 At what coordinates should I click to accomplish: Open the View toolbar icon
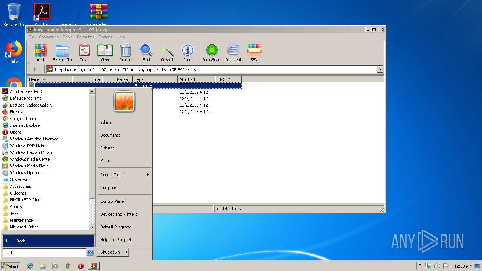[x=105, y=53]
